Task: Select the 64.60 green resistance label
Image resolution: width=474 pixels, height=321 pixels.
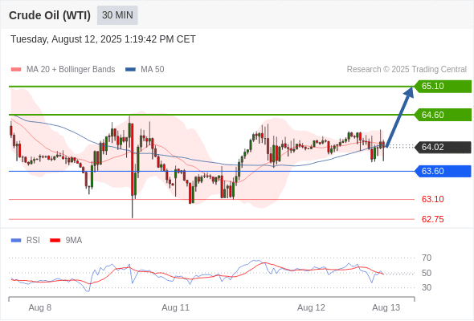Action: pos(443,115)
